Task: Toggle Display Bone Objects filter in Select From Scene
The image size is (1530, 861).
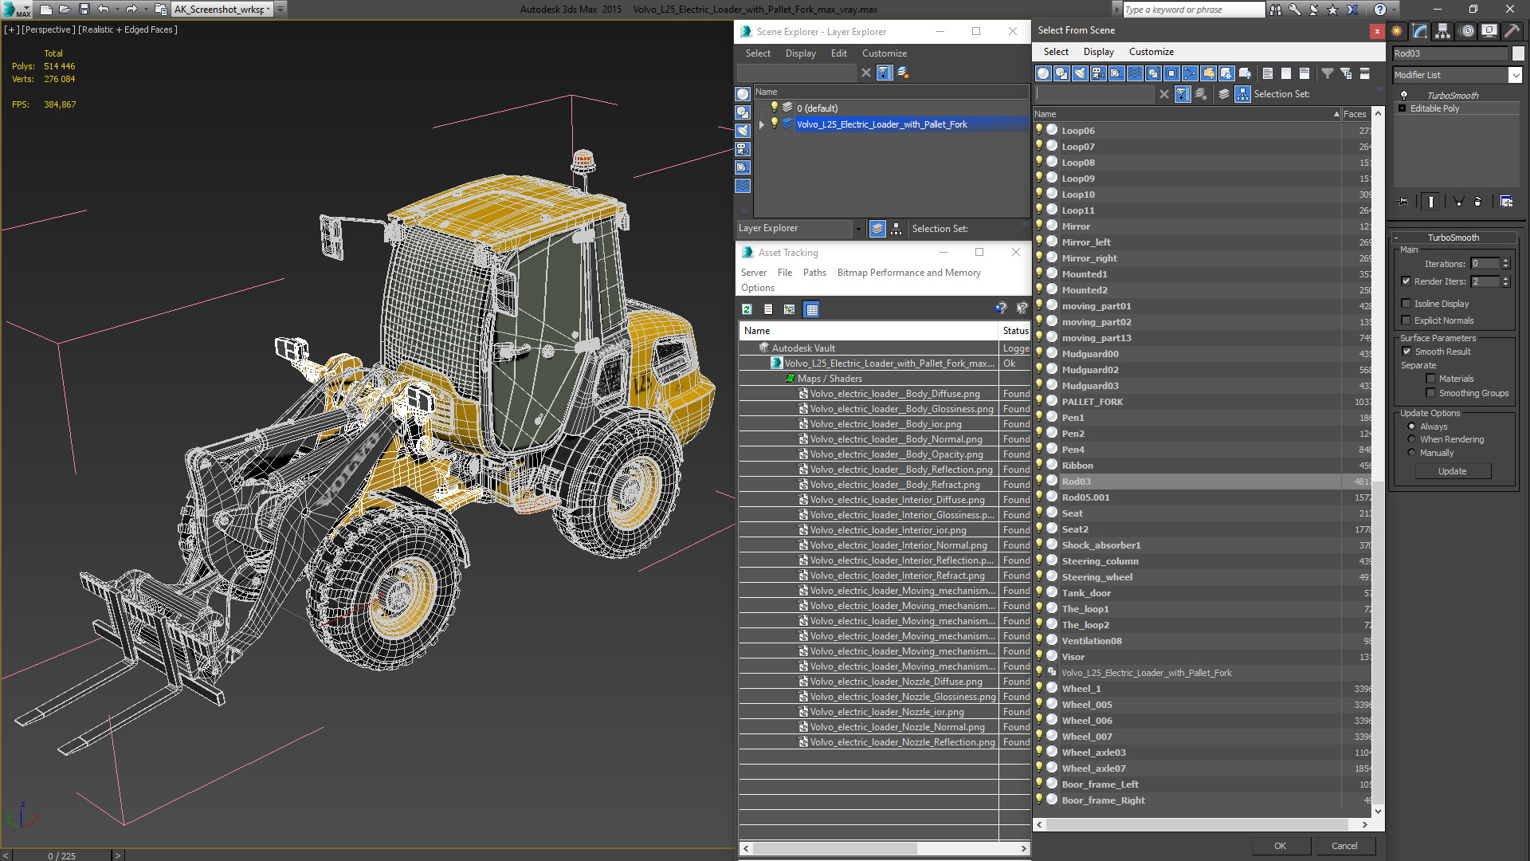Action: [1190, 73]
